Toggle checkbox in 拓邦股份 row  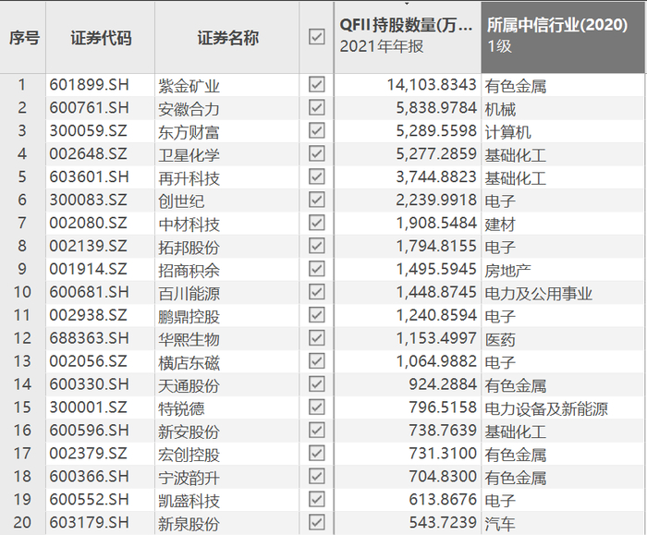(316, 247)
